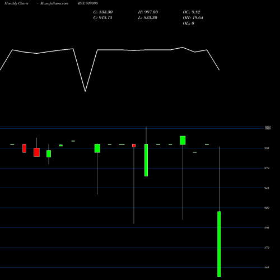Click the "MunafaSutra.com" label
The image size is (280, 280).
[x=54, y=3]
